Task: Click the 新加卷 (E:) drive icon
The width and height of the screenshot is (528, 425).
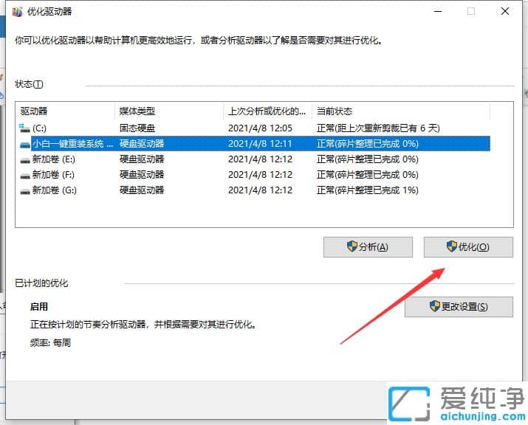Action: pos(25,160)
